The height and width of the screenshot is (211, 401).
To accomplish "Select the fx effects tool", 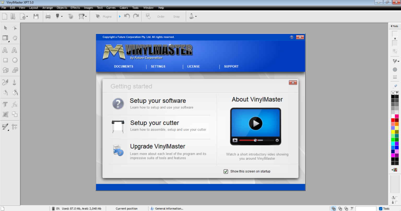I will point(15,104).
